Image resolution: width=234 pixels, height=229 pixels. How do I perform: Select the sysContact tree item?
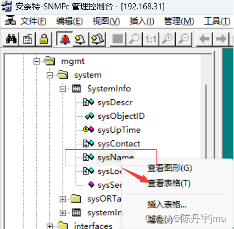tap(119, 144)
